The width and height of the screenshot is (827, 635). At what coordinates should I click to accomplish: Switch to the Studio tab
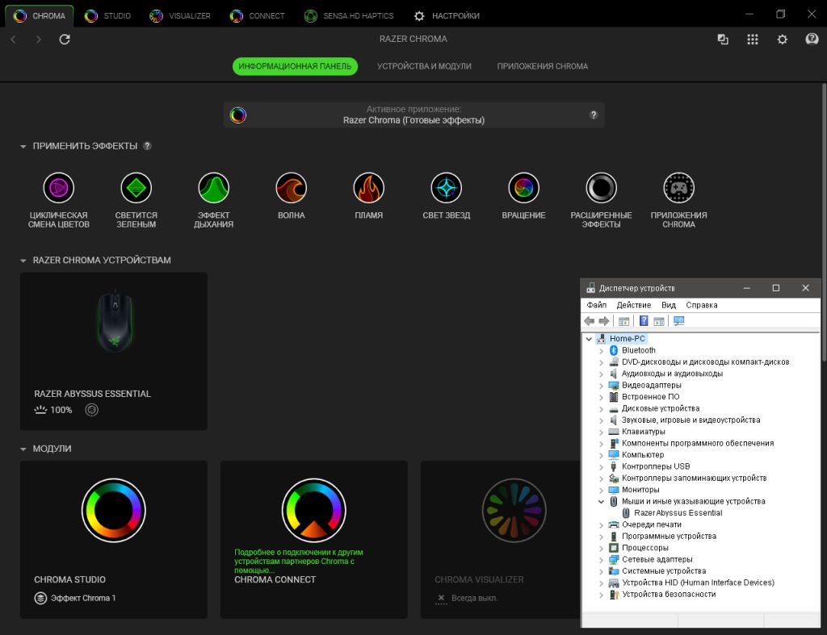click(107, 16)
